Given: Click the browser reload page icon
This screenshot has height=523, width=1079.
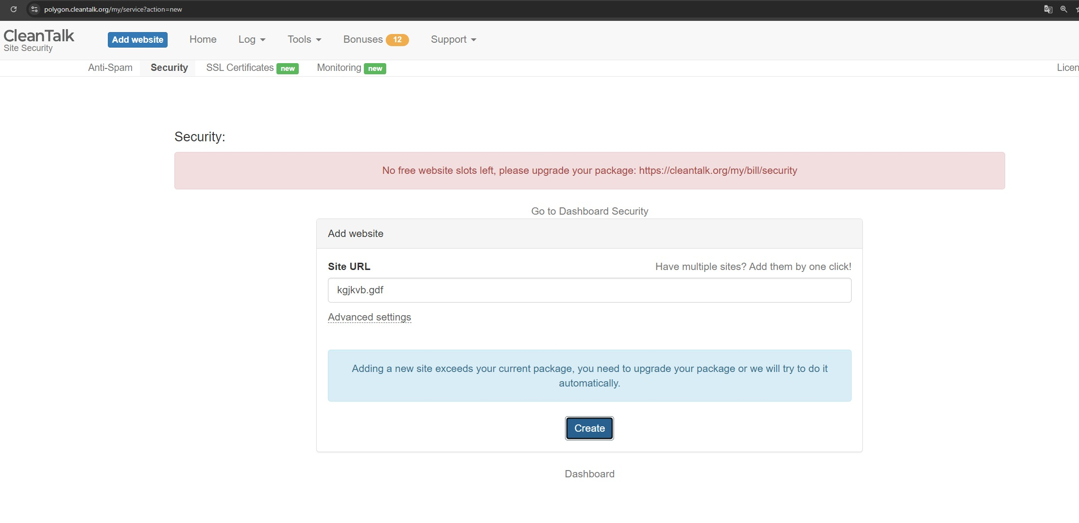Looking at the screenshot, I should click(14, 9).
